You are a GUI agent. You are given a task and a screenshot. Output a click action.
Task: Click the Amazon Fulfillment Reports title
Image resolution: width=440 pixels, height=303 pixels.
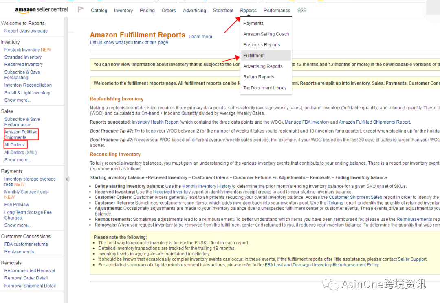tap(138, 35)
